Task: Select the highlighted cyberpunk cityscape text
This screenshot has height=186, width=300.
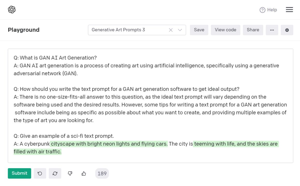Action: (x=109, y=144)
